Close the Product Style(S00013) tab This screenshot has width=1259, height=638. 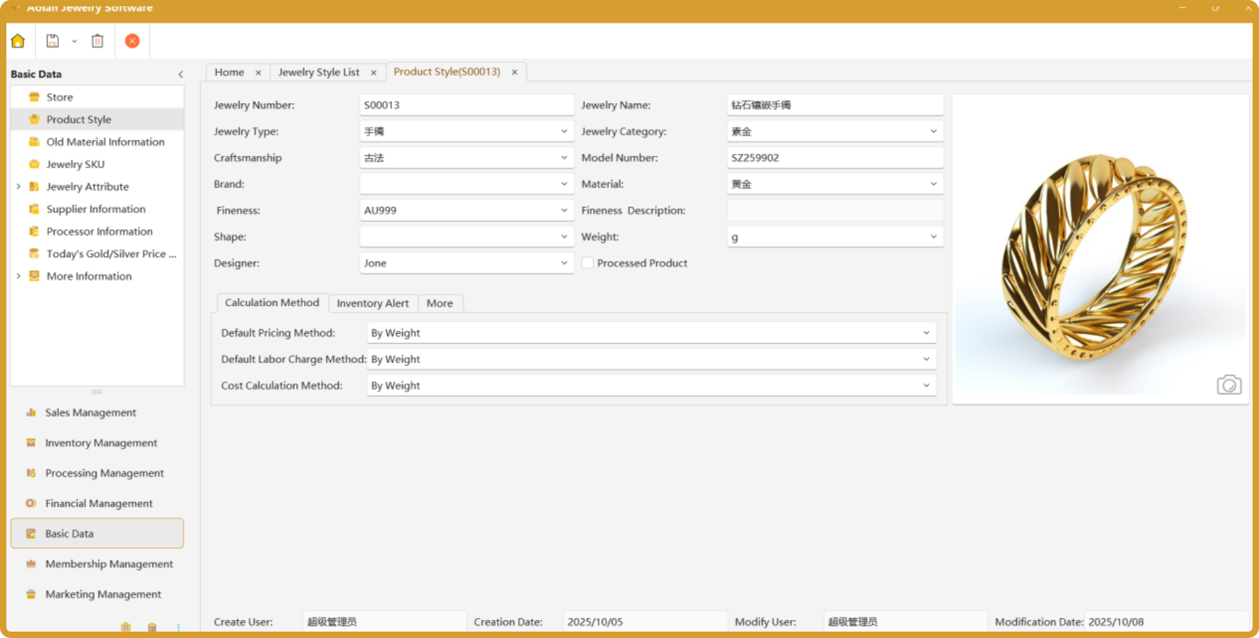(515, 72)
